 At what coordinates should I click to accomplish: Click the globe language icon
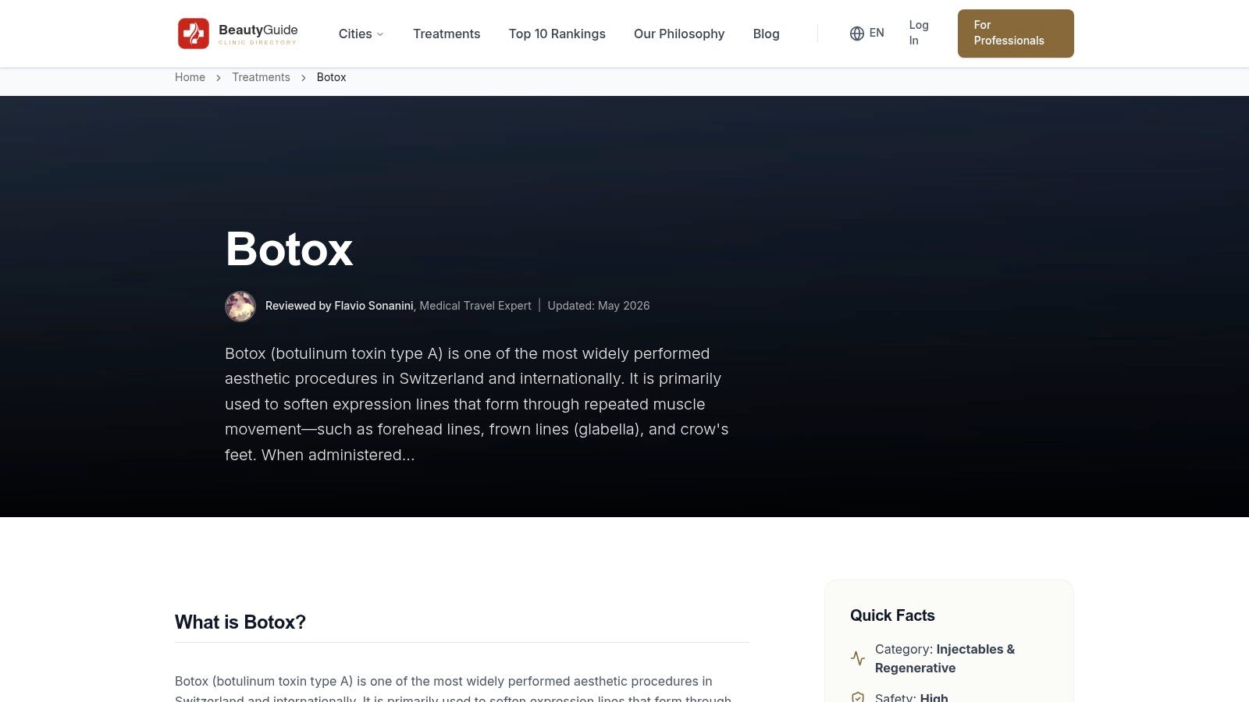click(857, 34)
